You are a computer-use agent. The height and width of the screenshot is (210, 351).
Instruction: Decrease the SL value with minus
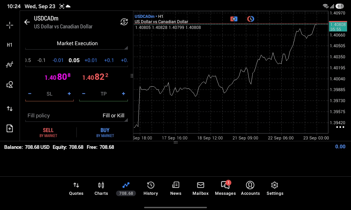(30, 94)
